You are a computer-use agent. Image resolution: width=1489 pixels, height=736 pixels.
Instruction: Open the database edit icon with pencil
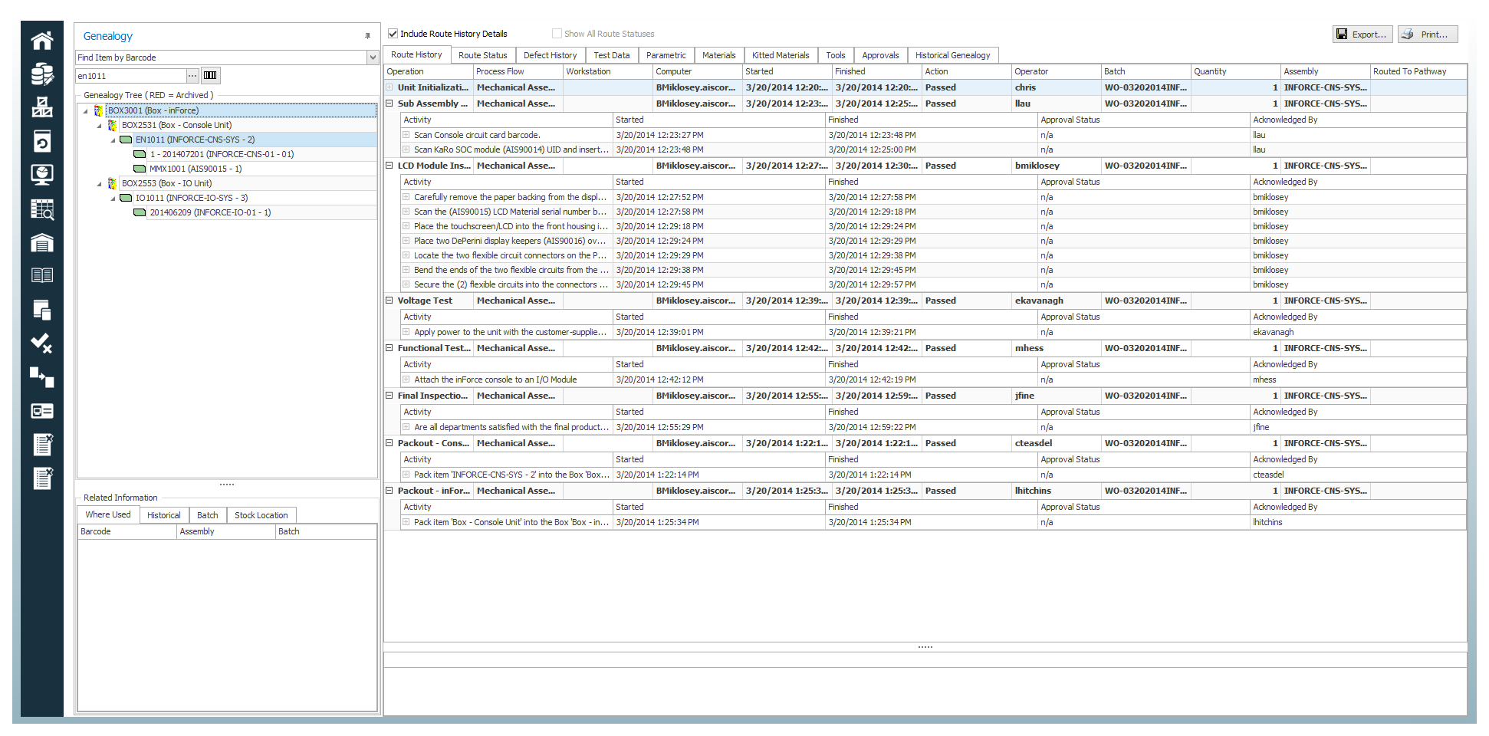[42, 74]
